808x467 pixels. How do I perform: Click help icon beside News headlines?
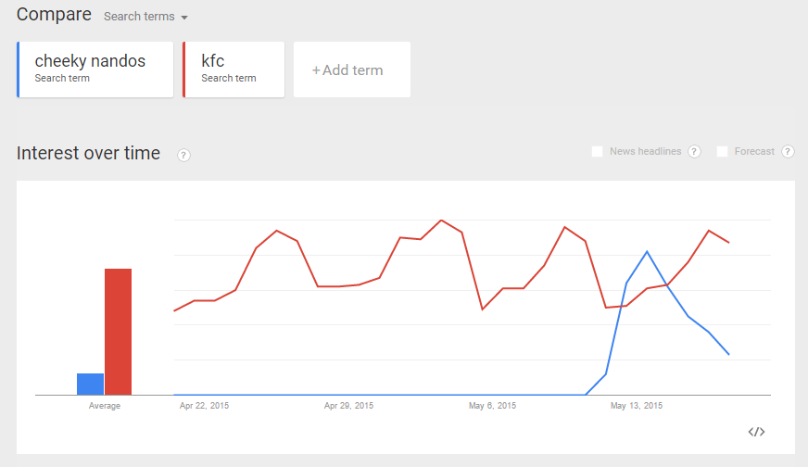(x=694, y=152)
